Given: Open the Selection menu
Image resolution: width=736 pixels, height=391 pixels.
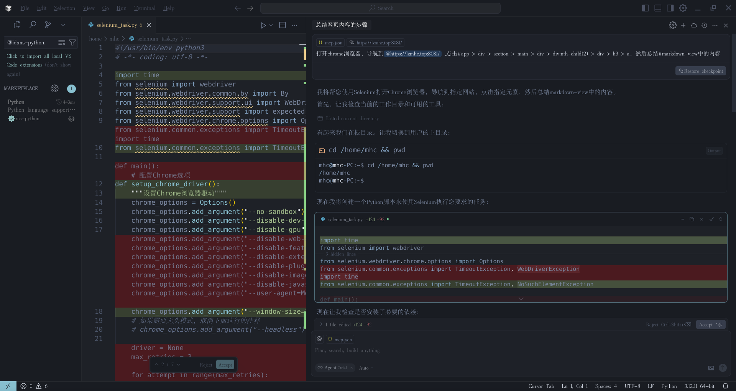Looking at the screenshot, I should pos(64,8).
